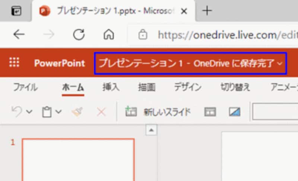
Task: Open the slide layout icon
Action: pos(210,112)
